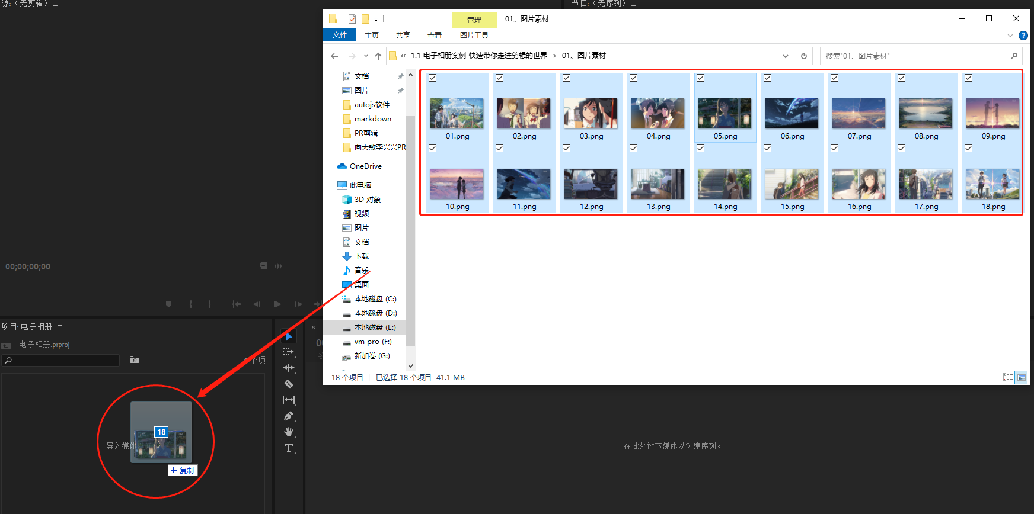Open the 下载 folder in navigation pane
The image size is (1034, 514).
pyautogui.click(x=356, y=256)
